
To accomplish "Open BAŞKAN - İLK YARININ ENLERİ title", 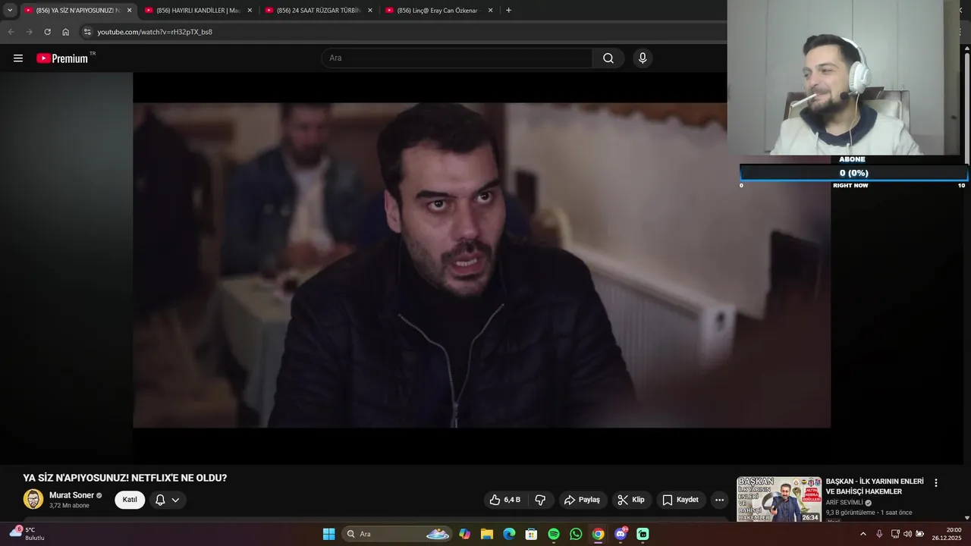I will [x=875, y=486].
